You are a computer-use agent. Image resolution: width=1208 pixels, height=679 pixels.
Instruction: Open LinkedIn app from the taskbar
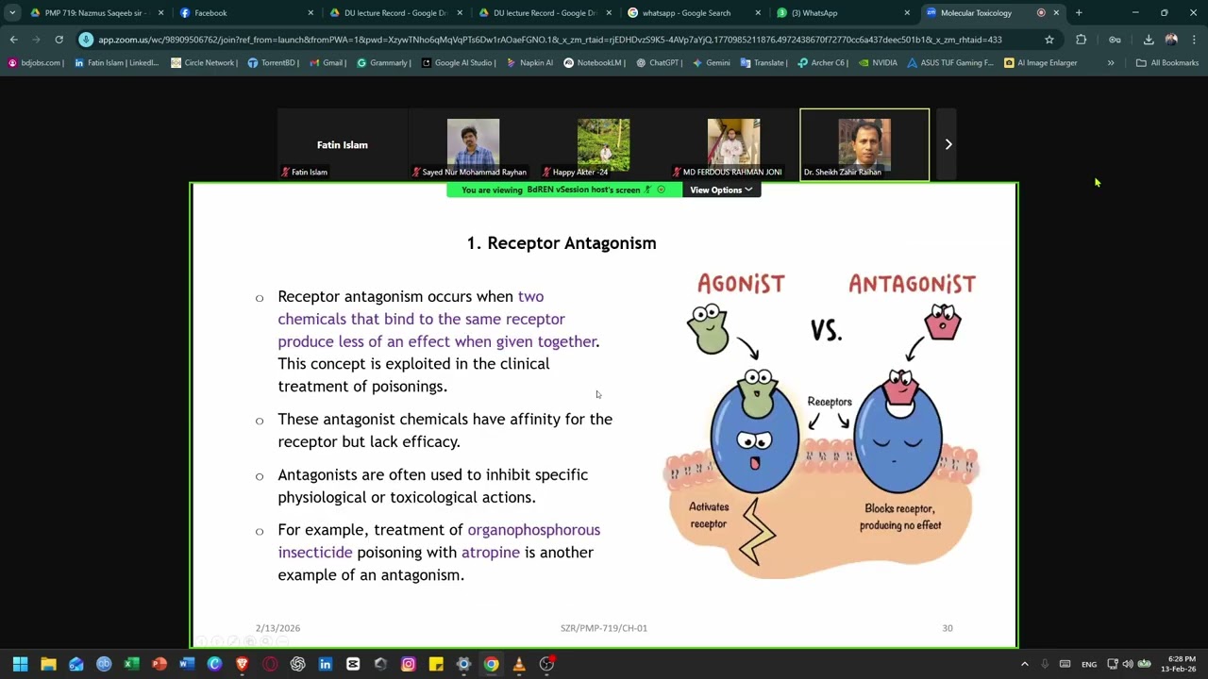pos(326,664)
